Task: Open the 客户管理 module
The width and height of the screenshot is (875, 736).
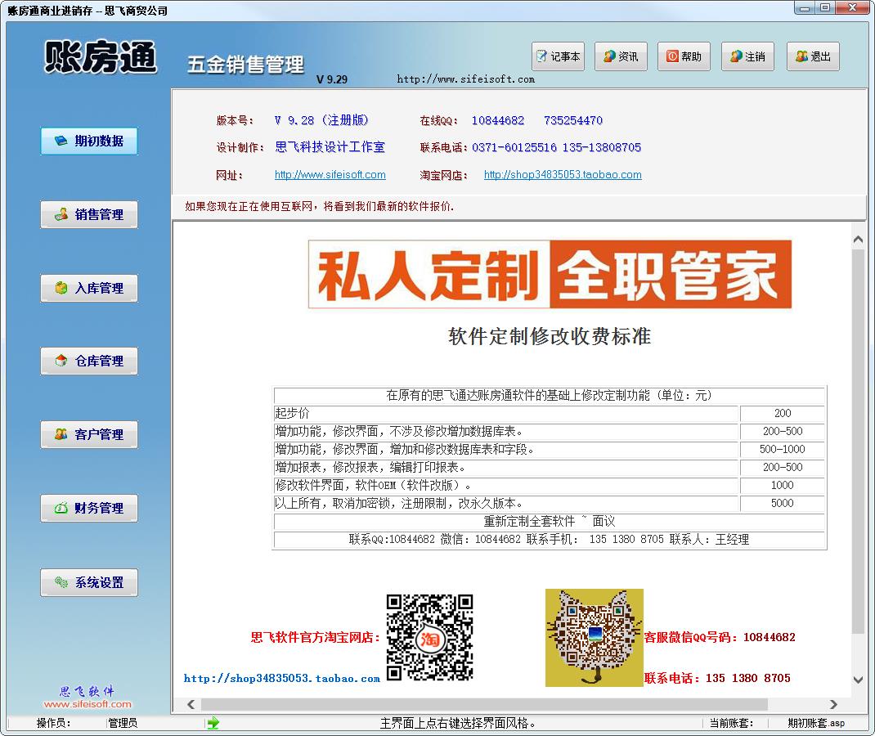Action: pyautogui.click(x=89, y=435)
